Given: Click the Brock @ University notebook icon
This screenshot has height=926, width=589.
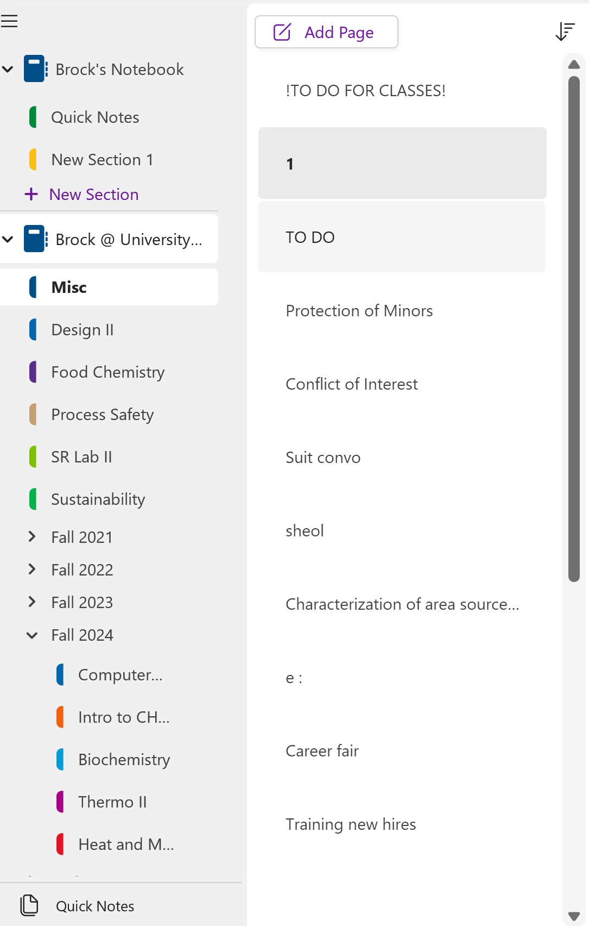Looking at the screenshot, I should [35, 239].
